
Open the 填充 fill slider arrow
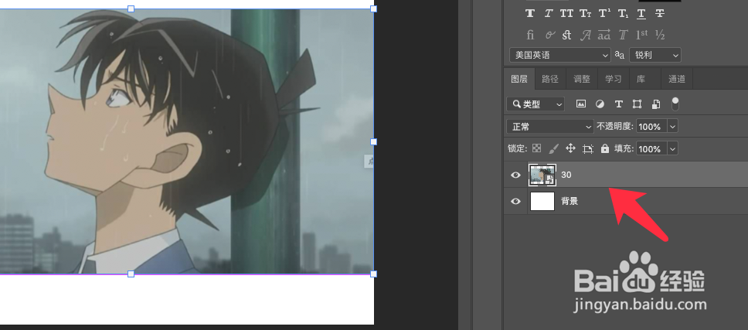[672, 149]
